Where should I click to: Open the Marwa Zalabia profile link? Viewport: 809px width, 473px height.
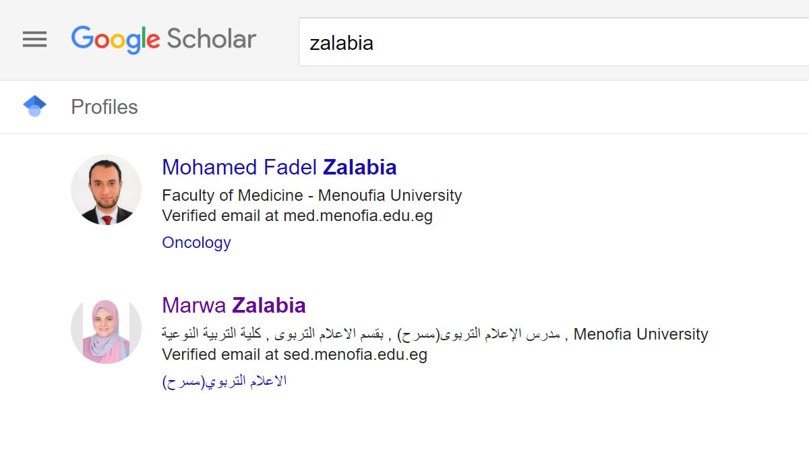[233, 305]
